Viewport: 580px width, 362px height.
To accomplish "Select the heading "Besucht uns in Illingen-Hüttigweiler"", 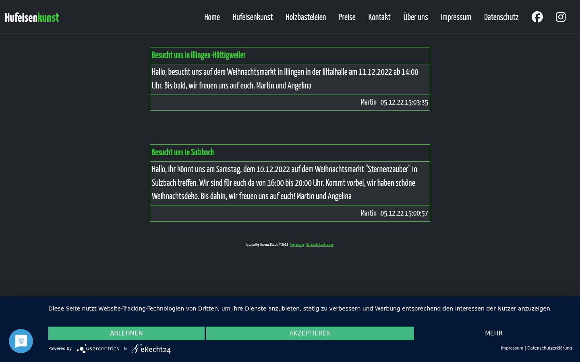I will pos(199,55).
